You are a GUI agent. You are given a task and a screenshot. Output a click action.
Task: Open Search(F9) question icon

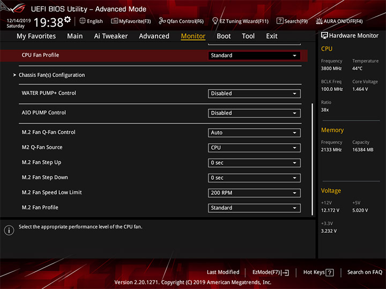click(280, 21)
